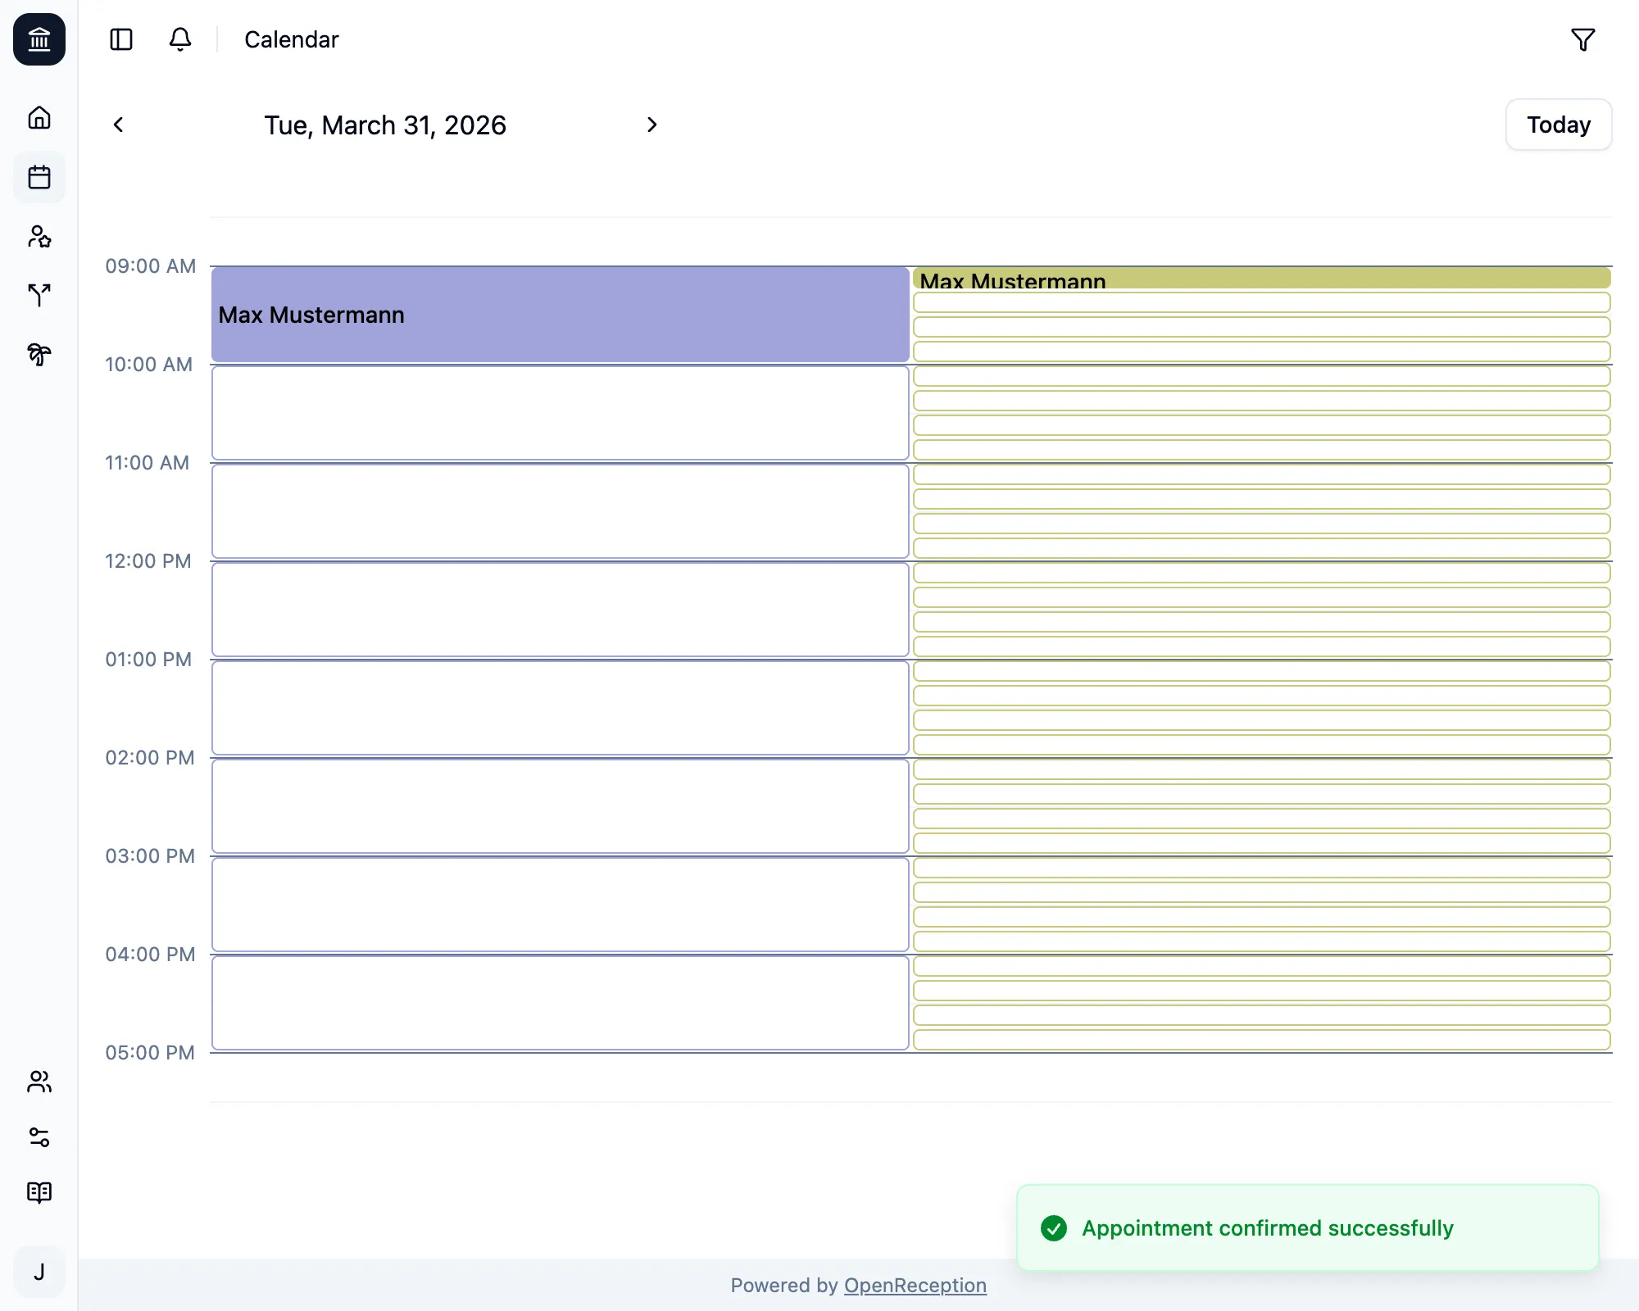This screenshot has height=1311, width=1639.
Task: Open purple Max Mustermann appointment
Action: (x=560, y=315)
